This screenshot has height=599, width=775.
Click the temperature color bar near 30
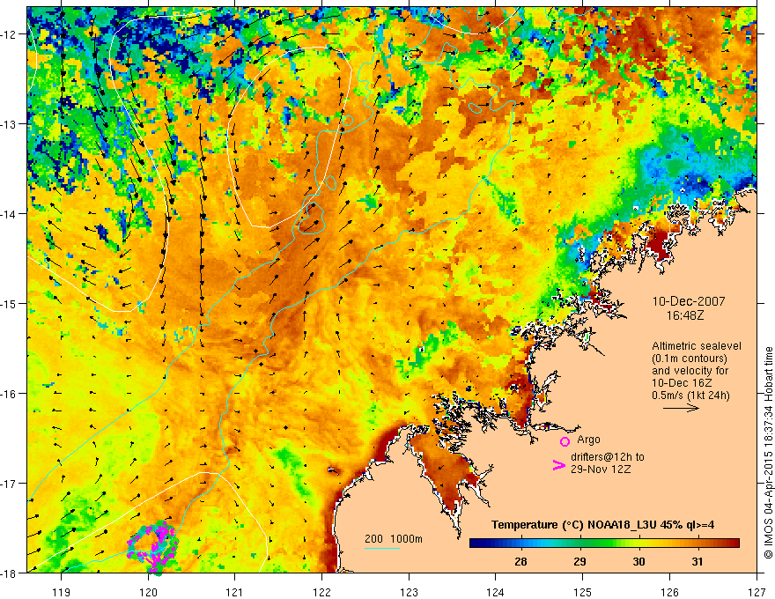638,543
